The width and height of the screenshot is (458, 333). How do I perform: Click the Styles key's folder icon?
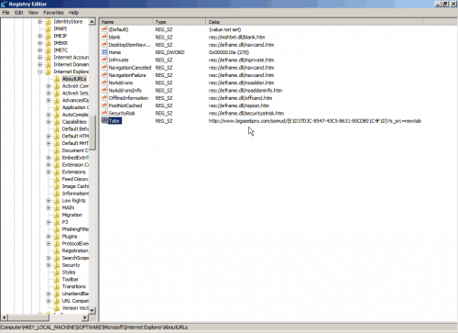[x=57, y=272]
